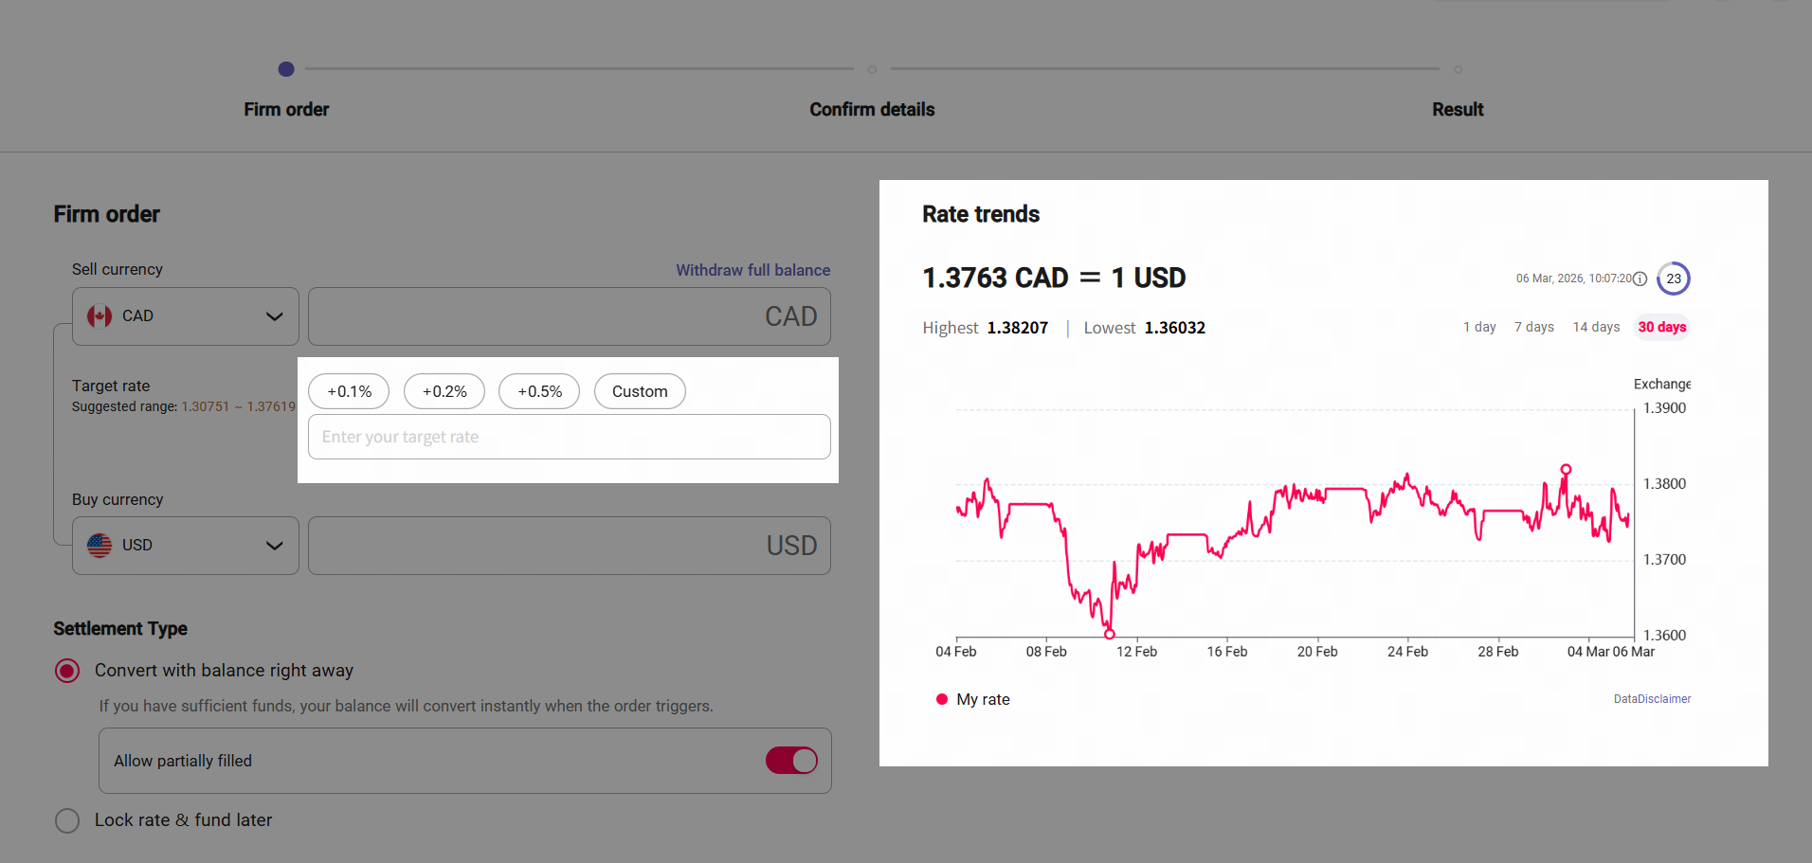
Task: Switch the chart to 7 days
Action: [x=1533, y=327]
